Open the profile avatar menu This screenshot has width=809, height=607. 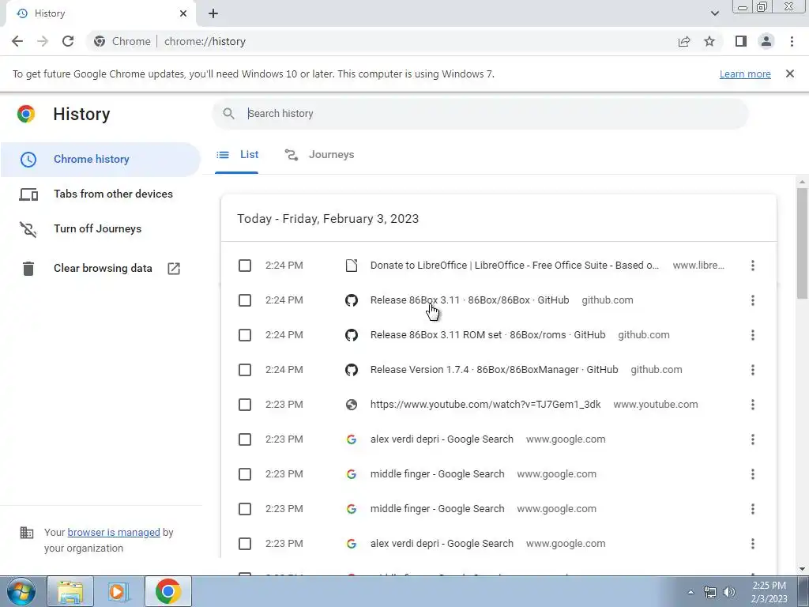tap(766, 41)
